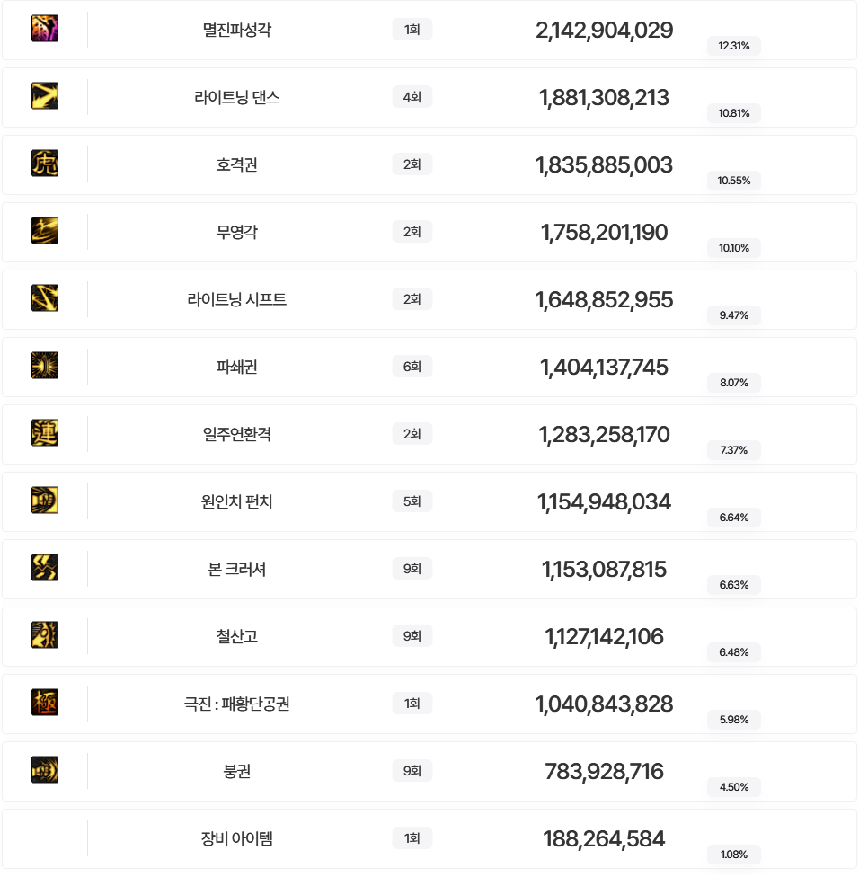Click the 극진 : 패황단공권 skill icon
The height and width of the screenshot is (877, 859).
tap(45, 703)
